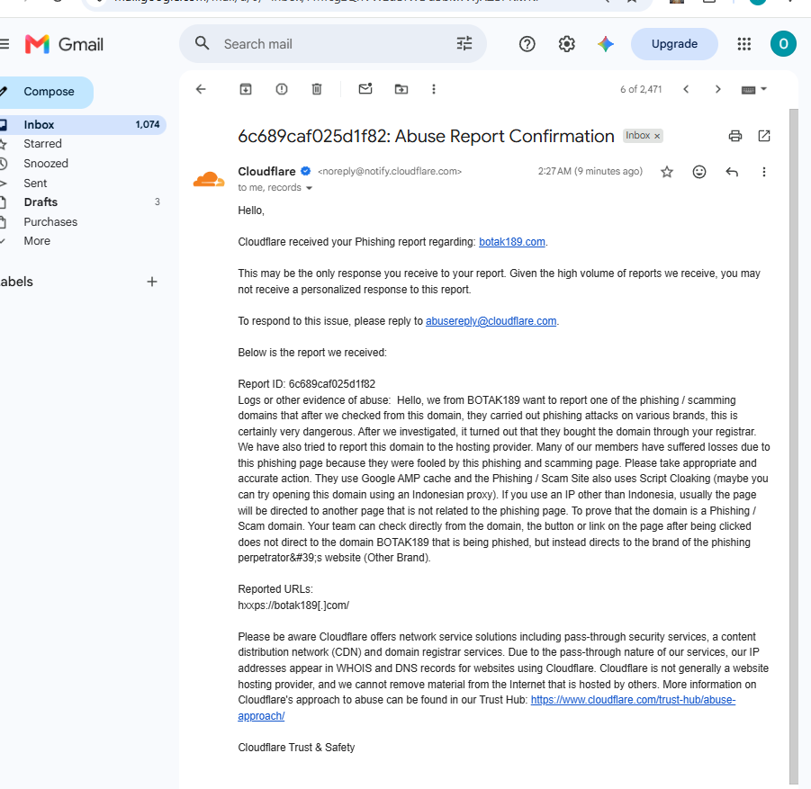811x789 pixels.
Task: Click the Upgrade button
Action: click(674, 44)
